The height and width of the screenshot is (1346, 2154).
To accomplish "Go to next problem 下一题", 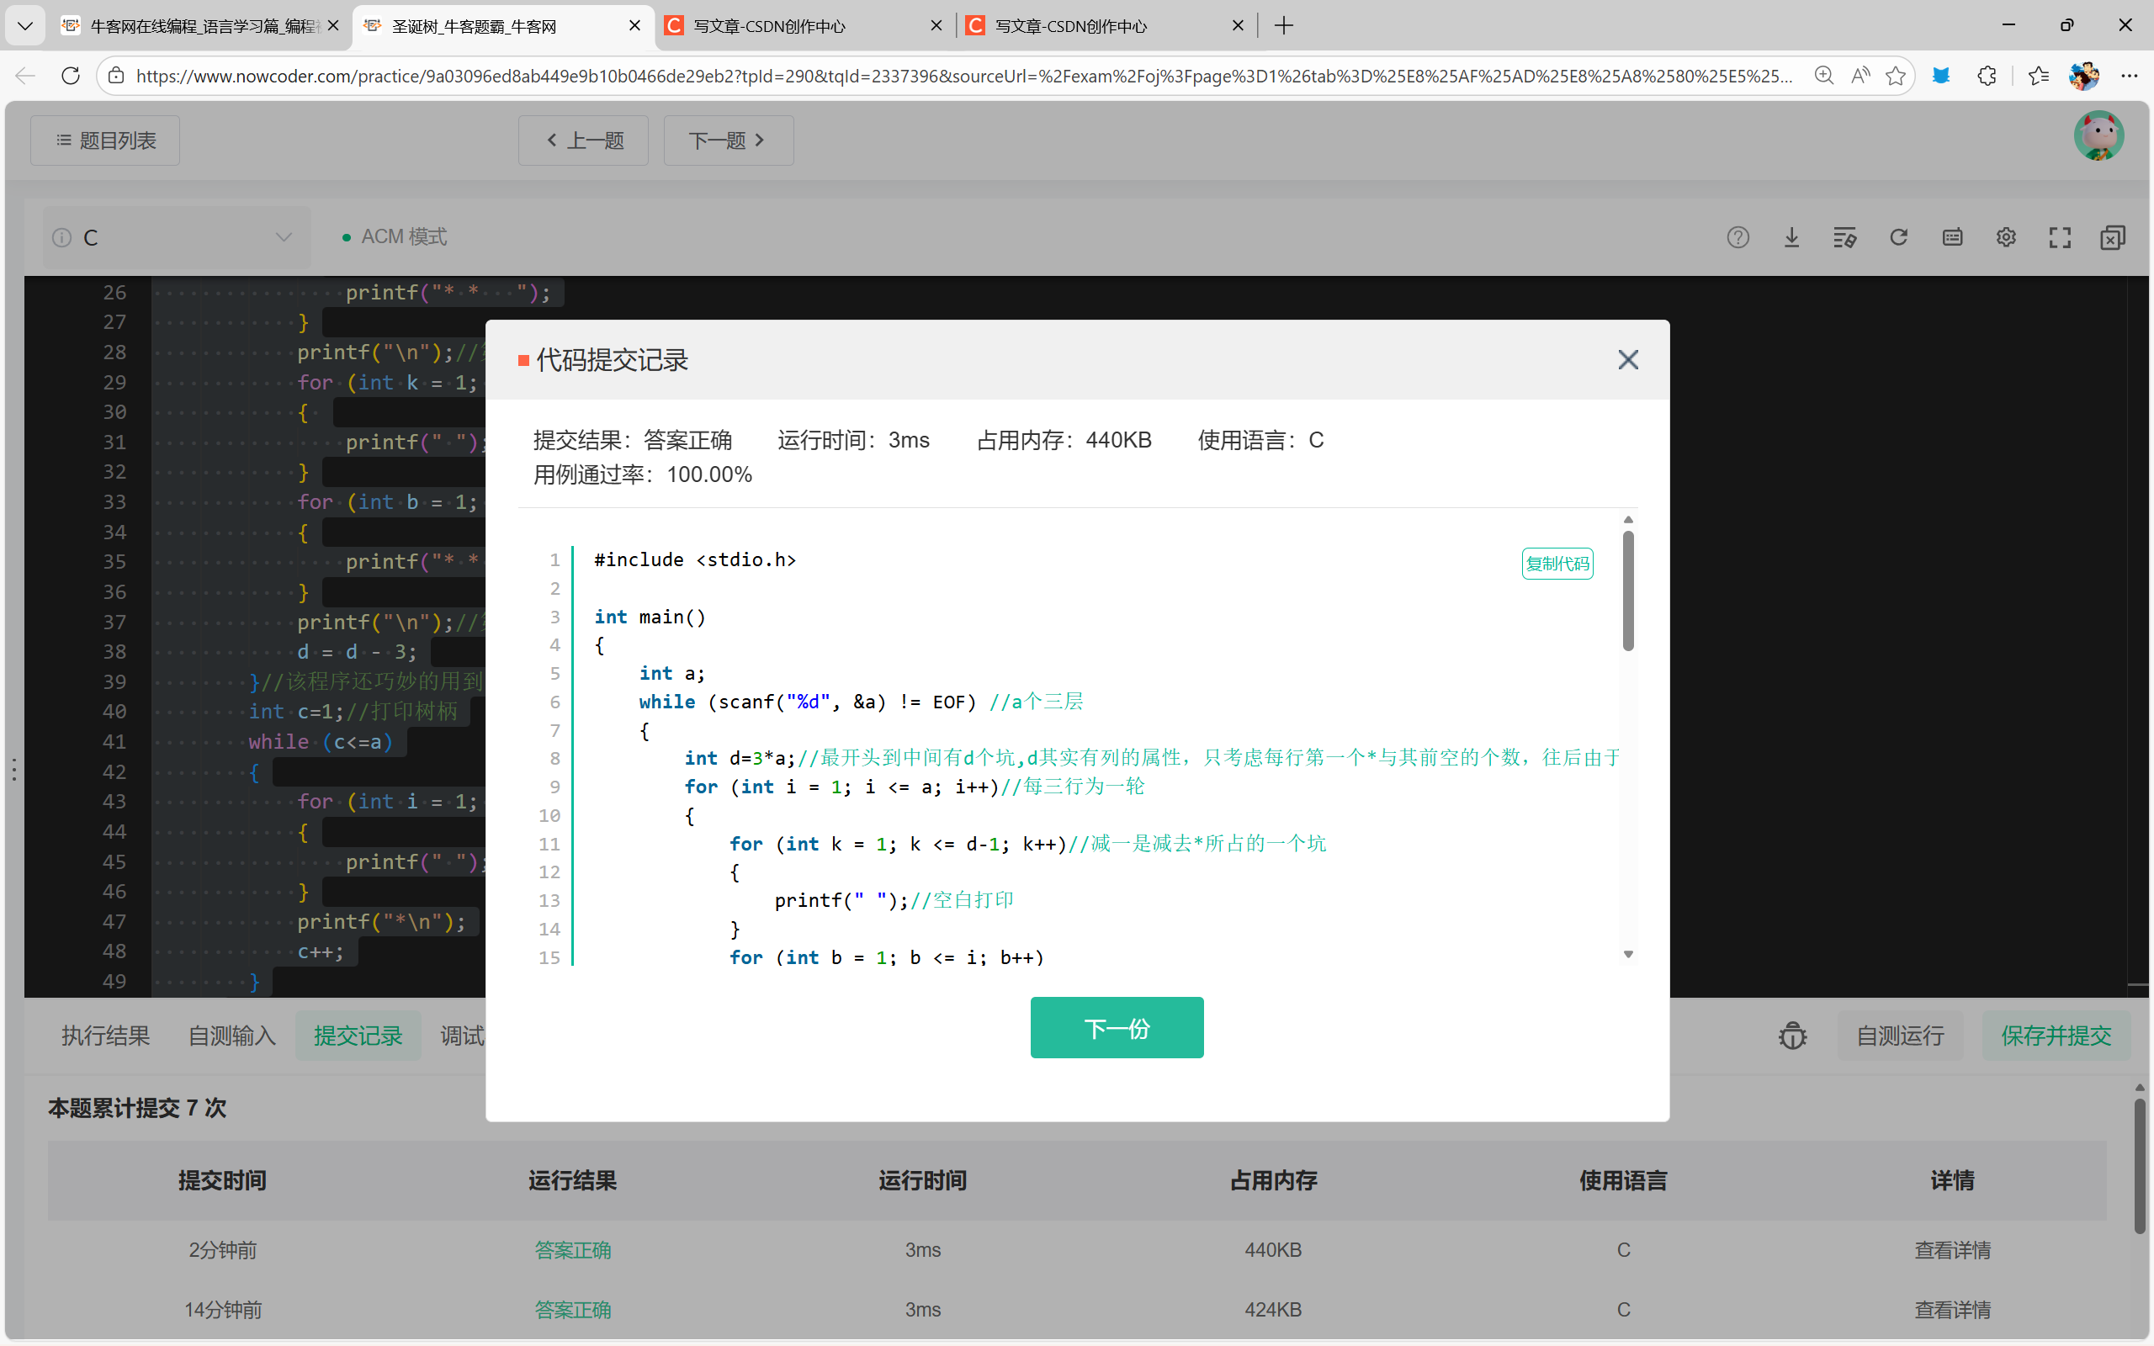I will pos(727,140).
